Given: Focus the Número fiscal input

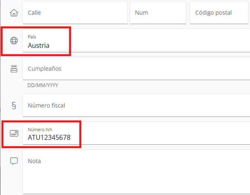Looking at the screenshot, I should (136, 105).
